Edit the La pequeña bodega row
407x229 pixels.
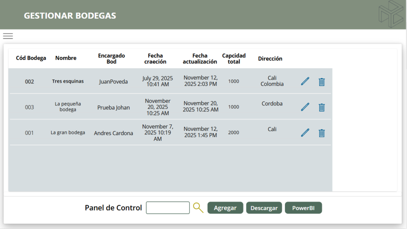(x=305, y=107)
